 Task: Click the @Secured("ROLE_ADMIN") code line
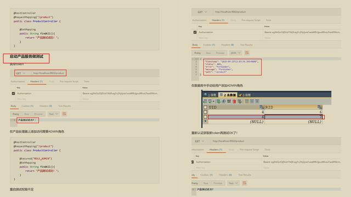pyautogui.click(x=36, y=159)
